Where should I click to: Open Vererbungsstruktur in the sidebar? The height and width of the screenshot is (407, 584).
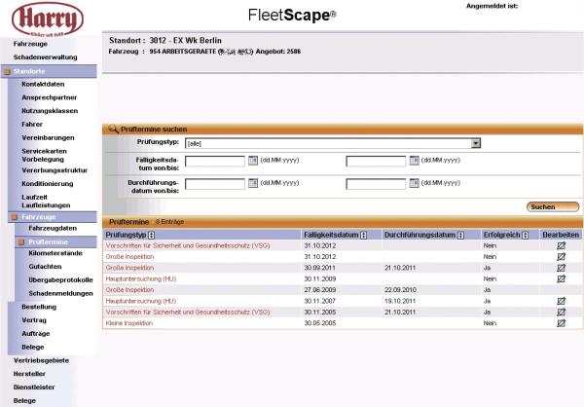point(55,170)
